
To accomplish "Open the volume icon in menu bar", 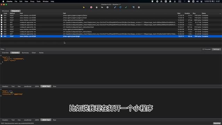I will point(197,1).
